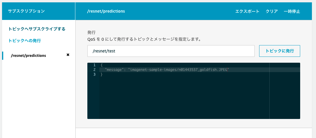
Task: Focus the topic input field containing /resnet/test
Action: (171, 51)
